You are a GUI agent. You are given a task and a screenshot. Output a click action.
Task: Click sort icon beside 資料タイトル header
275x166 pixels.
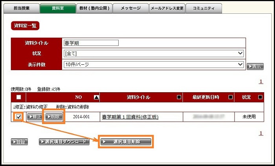pos(179,97)
